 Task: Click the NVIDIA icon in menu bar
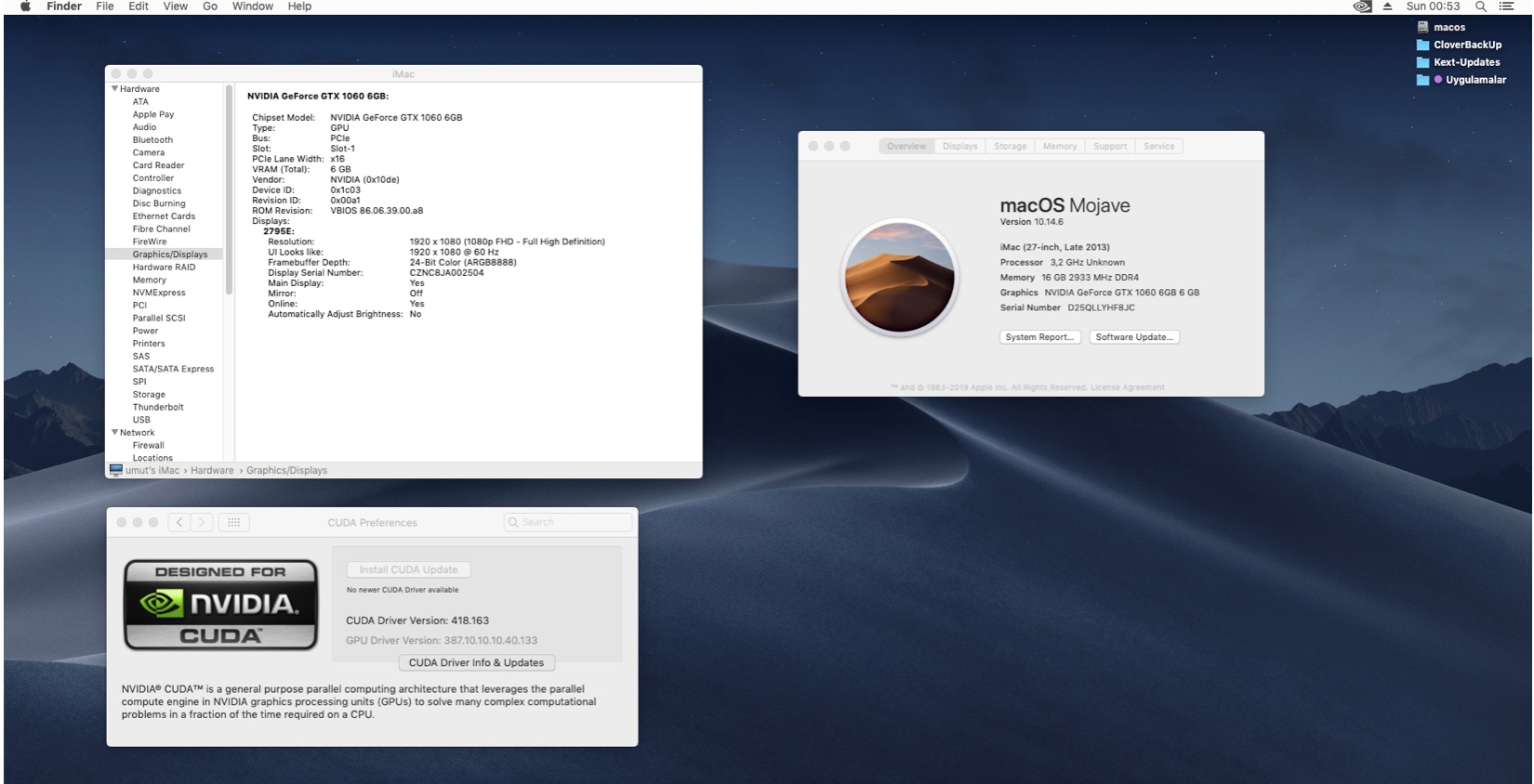point(1362,7)
